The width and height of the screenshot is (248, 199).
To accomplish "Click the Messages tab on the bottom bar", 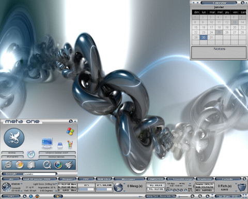I will pos(129,179).
